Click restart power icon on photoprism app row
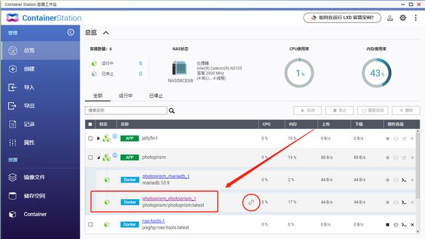 [x=396, y=157]
